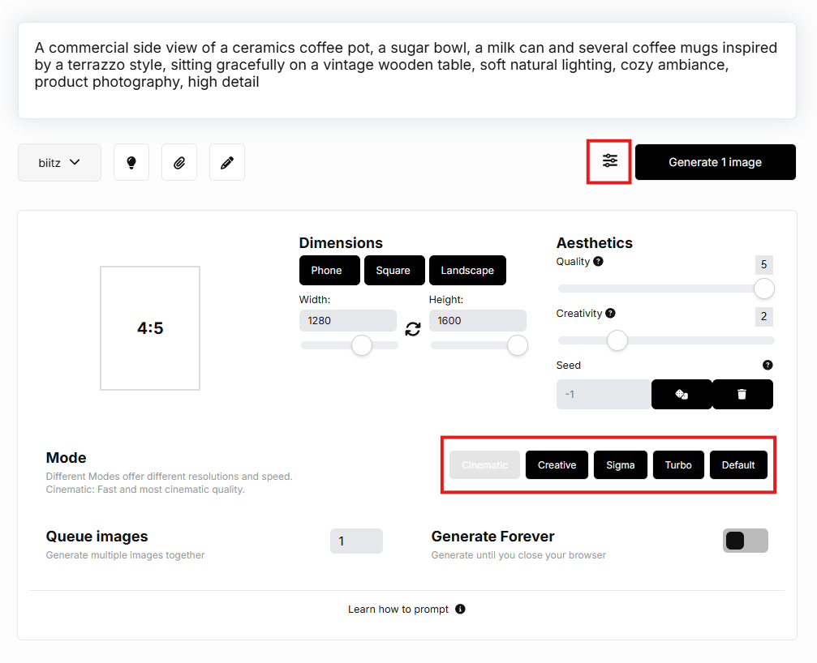Click the pencil edit icon
The width and height of the screenshot is (817, 663).
227,162
